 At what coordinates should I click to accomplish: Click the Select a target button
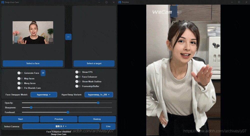click(x=94, y=63)
